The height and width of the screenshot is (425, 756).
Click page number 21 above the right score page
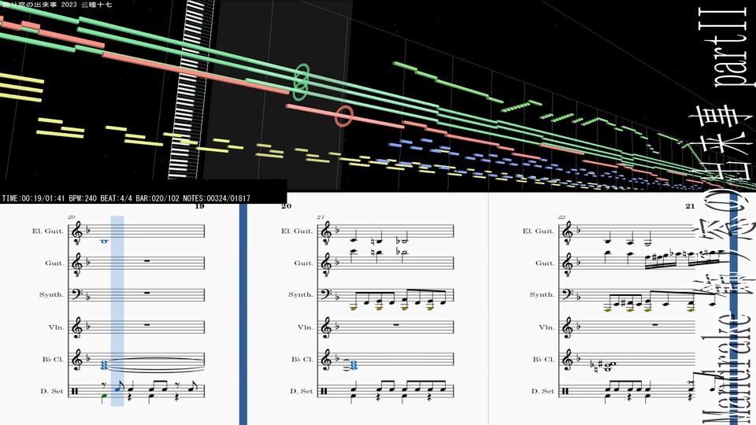(x=690, y=206)
